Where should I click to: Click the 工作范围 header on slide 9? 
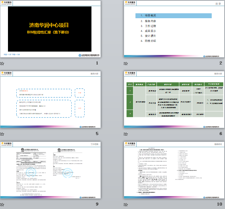pyautogui.click(x=94, y=144)
